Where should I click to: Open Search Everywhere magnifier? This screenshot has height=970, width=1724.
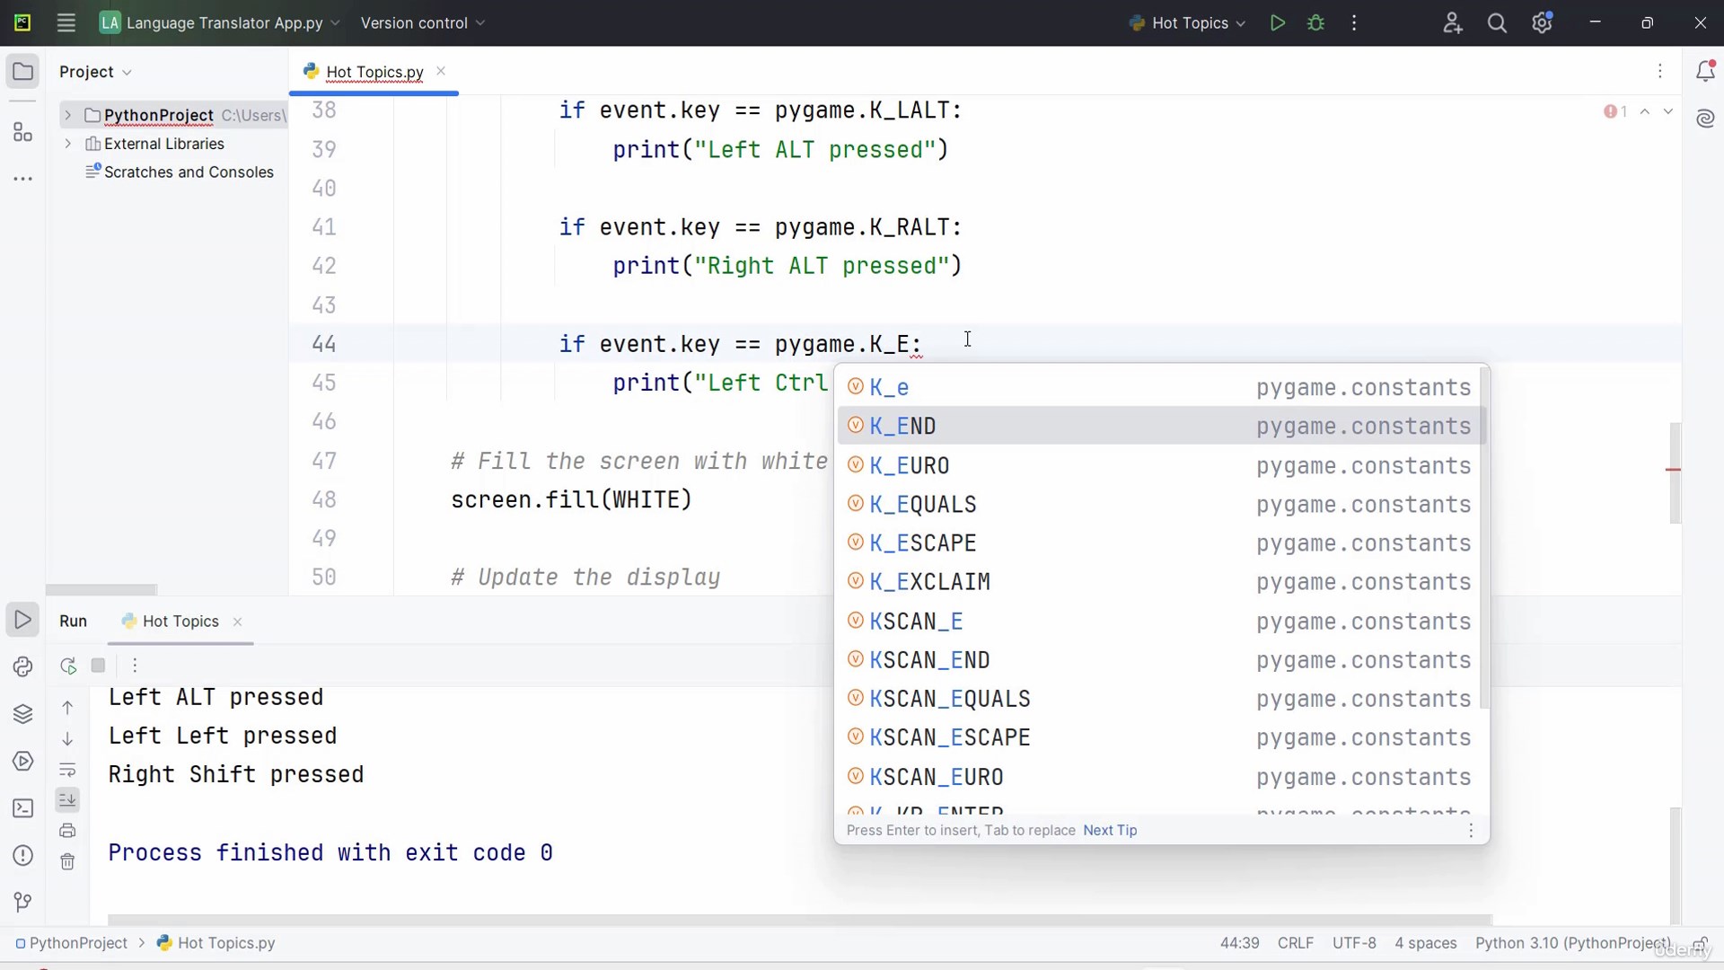pyautogui.click(x=1497, y=23)
